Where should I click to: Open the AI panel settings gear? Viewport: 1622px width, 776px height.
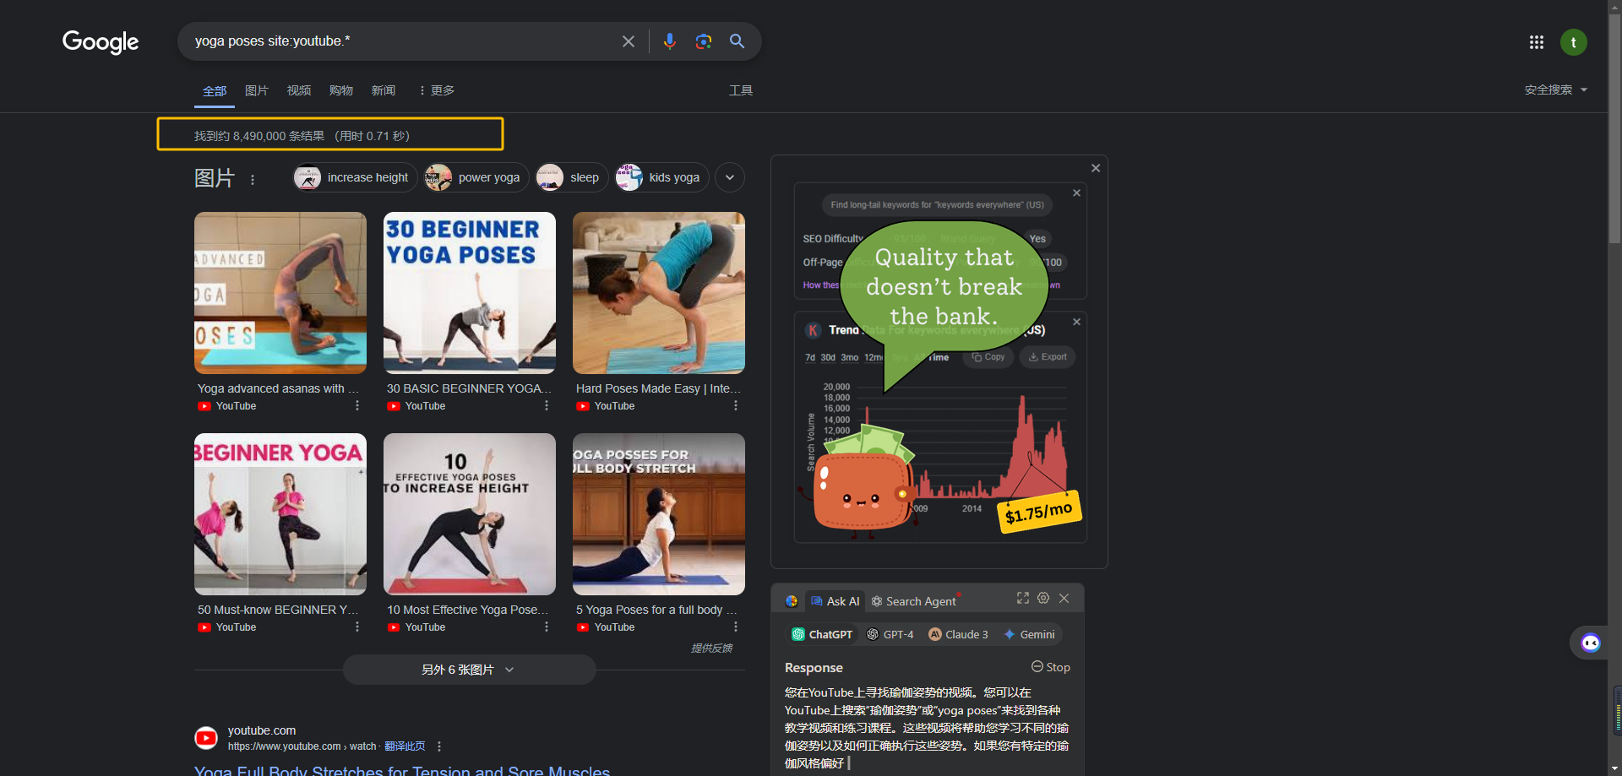(x=1043, y=599)
